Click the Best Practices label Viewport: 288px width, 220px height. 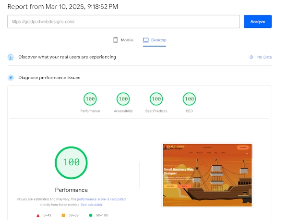156,111
